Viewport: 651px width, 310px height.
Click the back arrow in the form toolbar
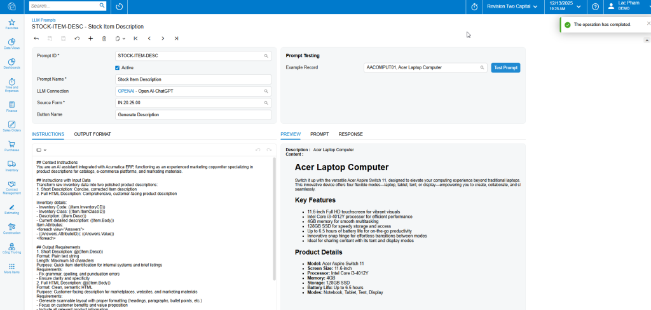pos(36,39)
